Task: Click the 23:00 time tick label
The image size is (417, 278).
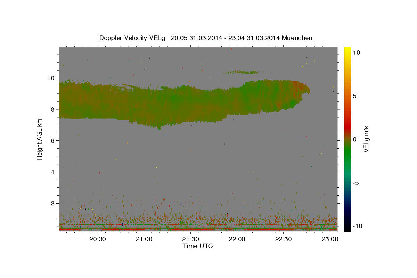Action: click(x=330, y=239)
